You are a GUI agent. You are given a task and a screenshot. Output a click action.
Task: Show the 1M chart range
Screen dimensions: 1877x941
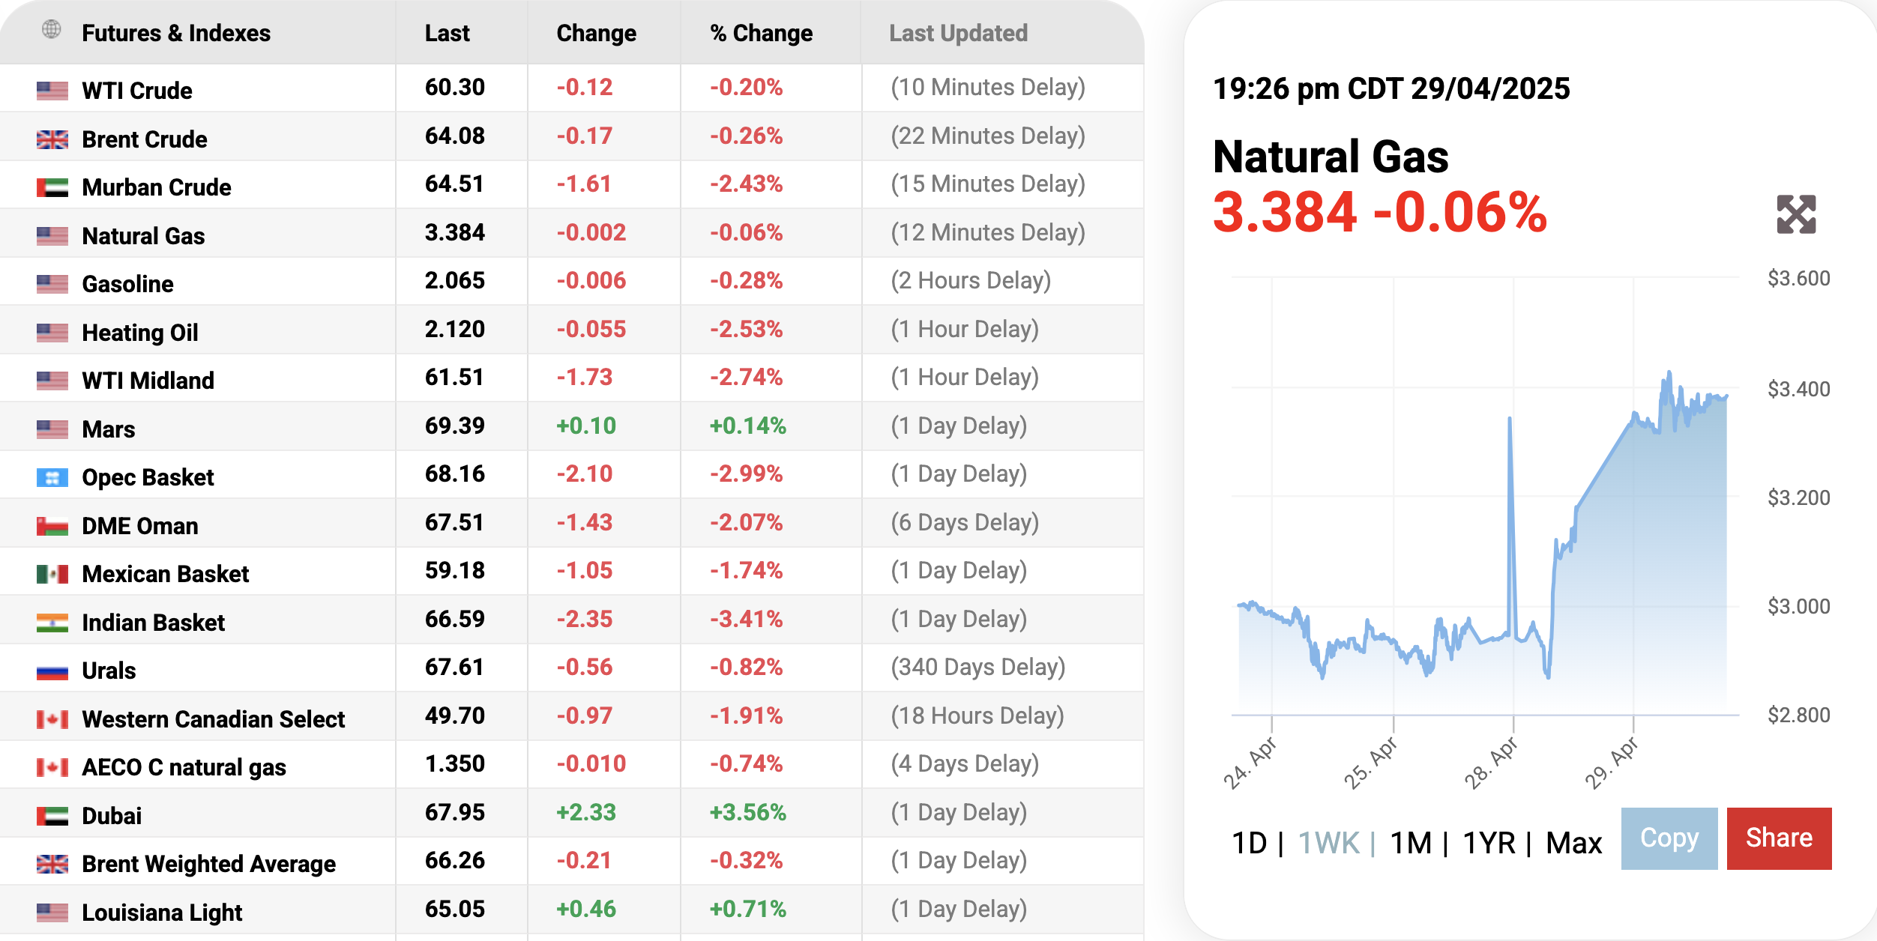click(x=1411, y=843)
